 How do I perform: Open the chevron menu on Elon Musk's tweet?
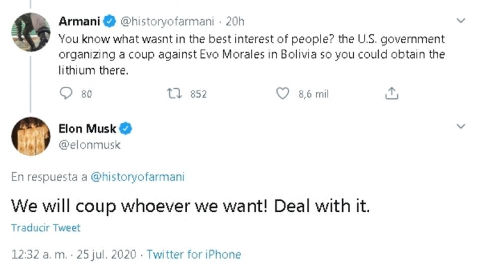461,127
